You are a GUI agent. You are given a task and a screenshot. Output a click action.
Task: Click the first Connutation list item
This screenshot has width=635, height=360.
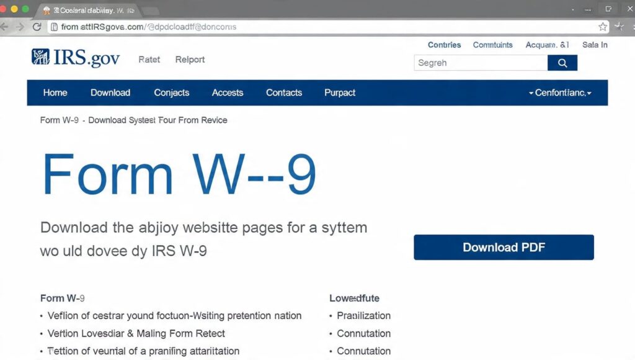point(363,334)
